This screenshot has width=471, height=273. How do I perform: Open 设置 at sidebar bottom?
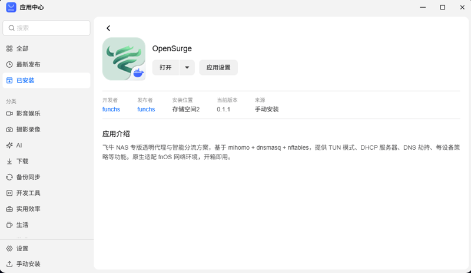pyautogui.click(x=47, y=249)
